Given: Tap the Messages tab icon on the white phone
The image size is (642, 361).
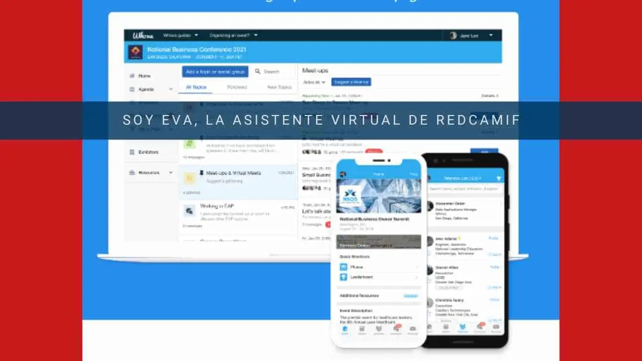Looking at the screenshot, I should click(x=412, y=329).
